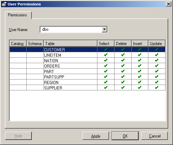The height and width of the screenshot is (145, 173).
Task: Click the Catalog column header
Action: tap(18, 44)
